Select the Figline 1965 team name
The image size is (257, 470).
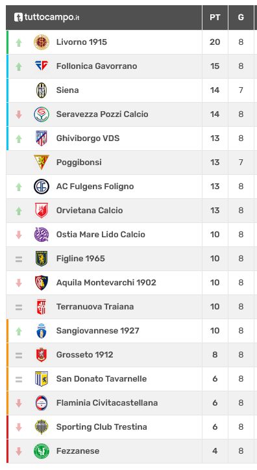click(x=80, y=258)
